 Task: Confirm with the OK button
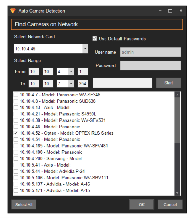tap(142, 205)
